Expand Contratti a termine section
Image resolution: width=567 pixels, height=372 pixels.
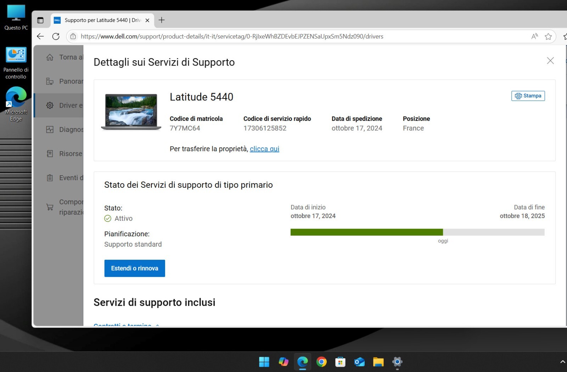[x=127, y=324]
